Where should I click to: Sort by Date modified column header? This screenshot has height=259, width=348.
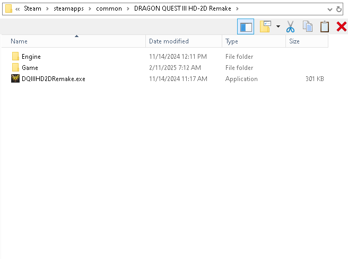point(184,41)
